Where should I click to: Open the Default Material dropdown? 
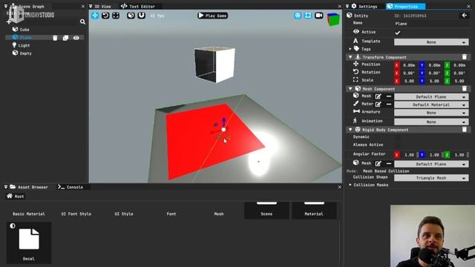pos(431,105)
